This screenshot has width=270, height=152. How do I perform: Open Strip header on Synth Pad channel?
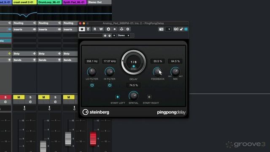pyautogui.click(x=70, y=54)
